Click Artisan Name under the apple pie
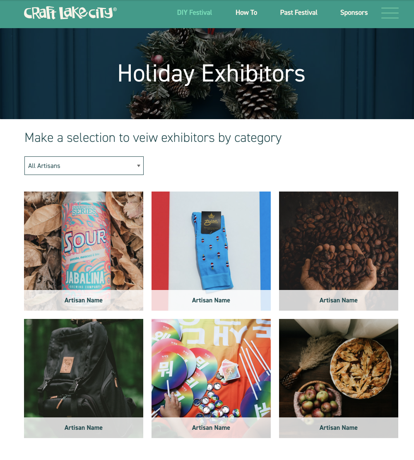The image size is (414, 460). [339, 427]
